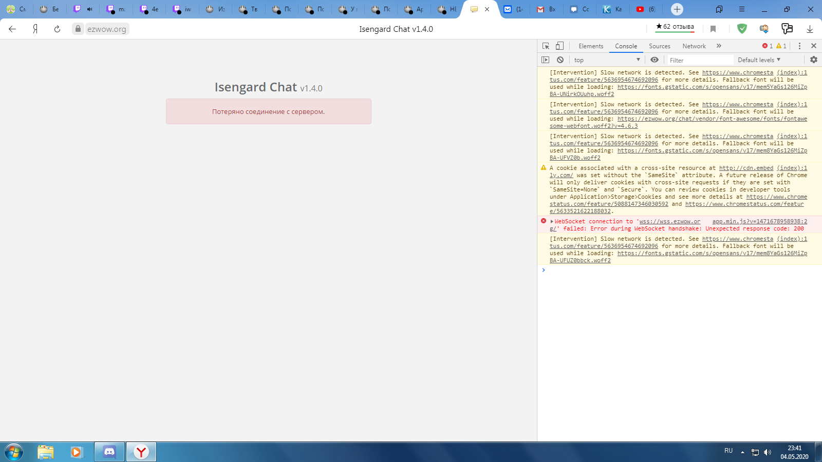The width and height of the screenshot is (822, 462).
Task: Open DevTools three-dot customize menu
Action: (799, 46)
